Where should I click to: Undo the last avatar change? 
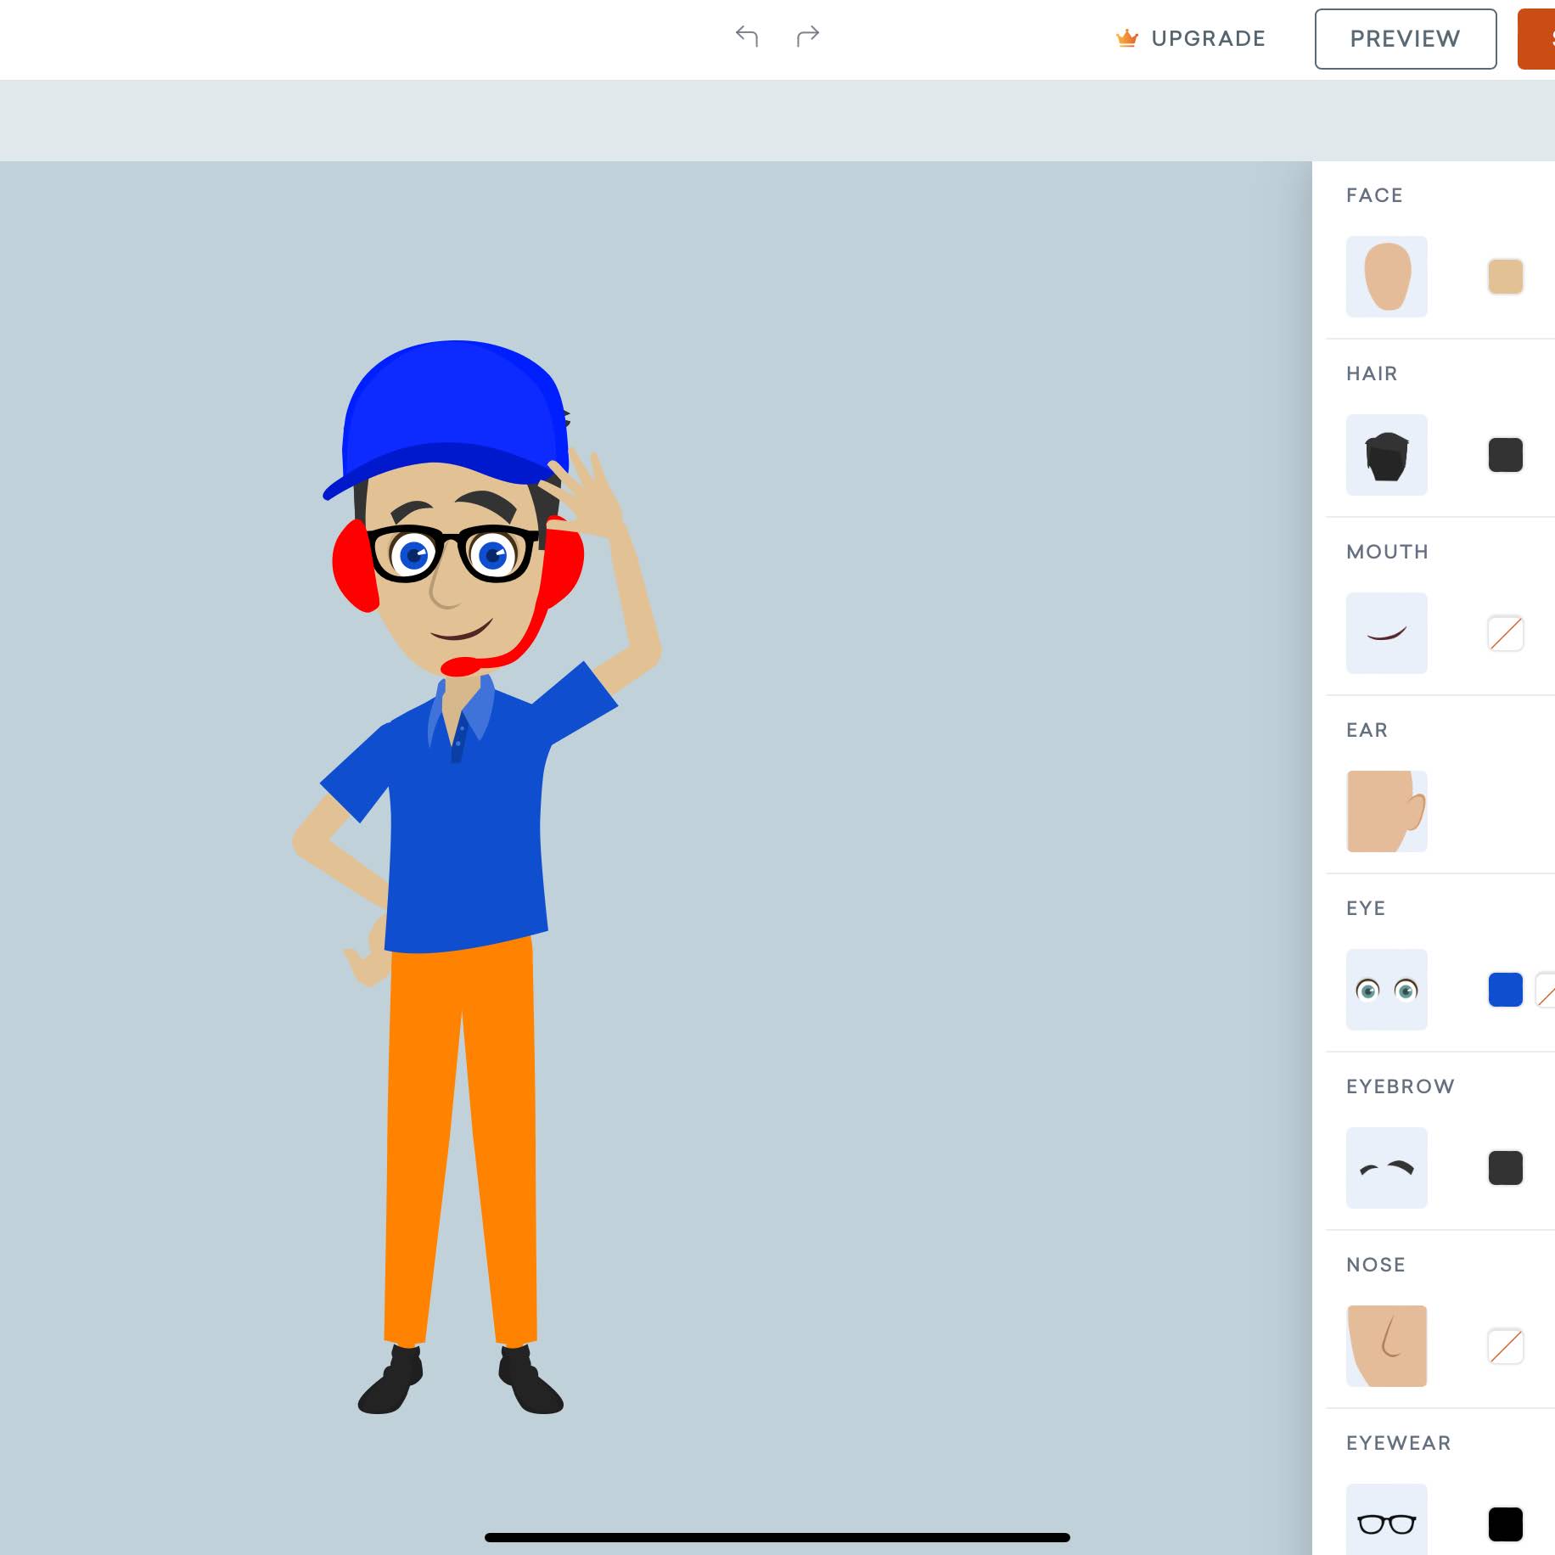747,36
